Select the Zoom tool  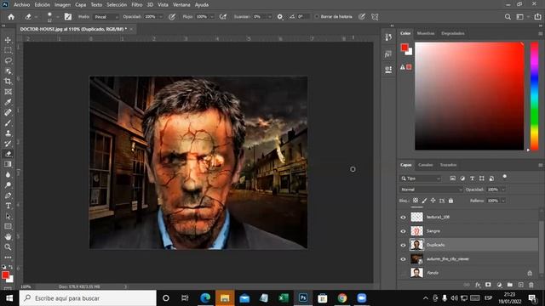tap(8, 247)
